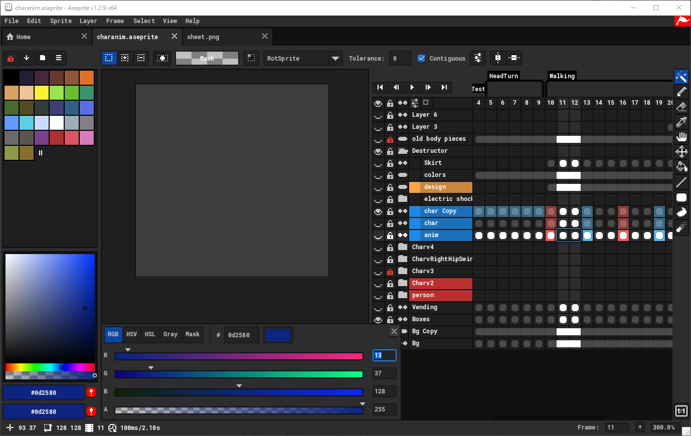
Task: Select the Rectangle shape tool
Action: (681, 197)
